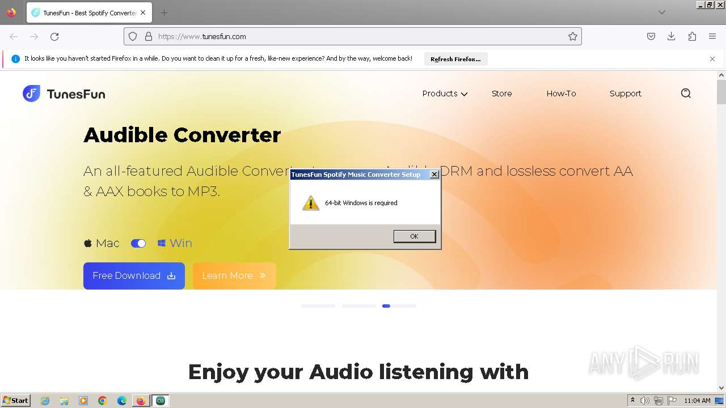Open the Firefox extensions icon
This screenshot has height=408, width=726.
(692, 36)
